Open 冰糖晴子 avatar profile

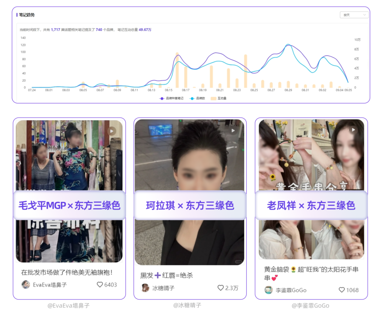coord(145,288)
